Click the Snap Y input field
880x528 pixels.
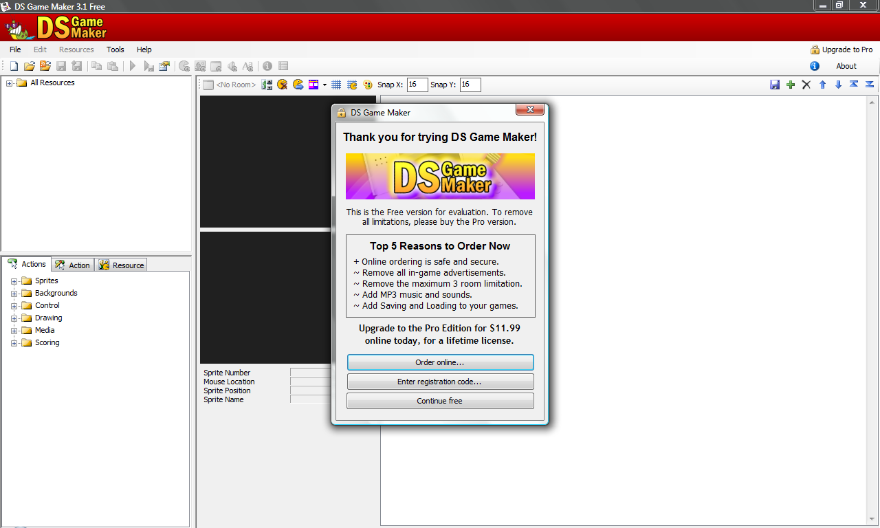pyautogui.click(x=470, y=85)
